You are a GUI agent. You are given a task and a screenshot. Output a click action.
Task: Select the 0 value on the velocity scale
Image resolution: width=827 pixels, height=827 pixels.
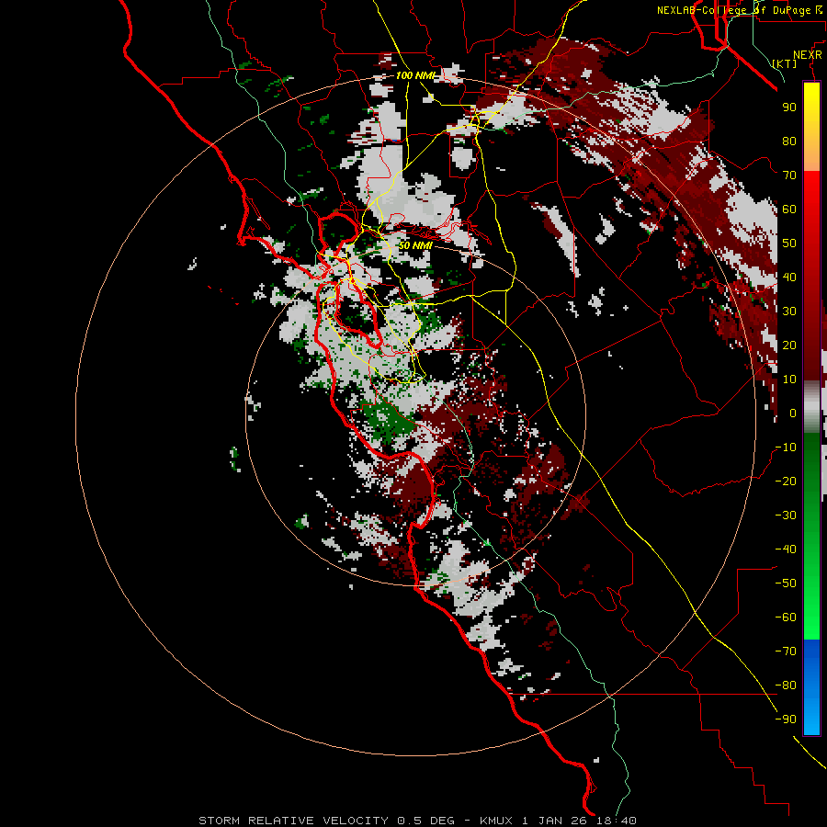pos(793,413)
